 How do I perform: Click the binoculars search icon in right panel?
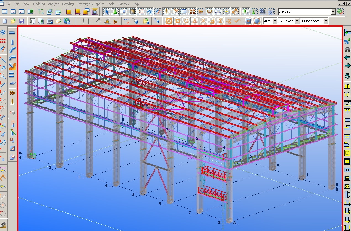pyautogui.click(x=347, y=50)
